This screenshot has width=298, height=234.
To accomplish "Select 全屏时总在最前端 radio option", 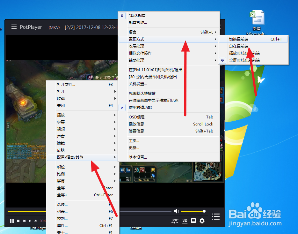I will click(x=253, y=60).
